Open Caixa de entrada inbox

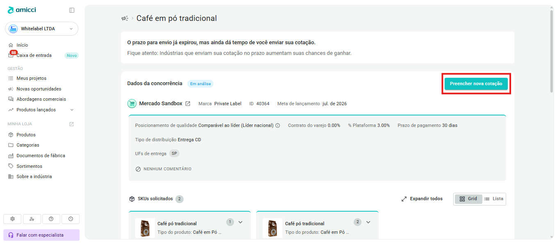pos(34,55)
